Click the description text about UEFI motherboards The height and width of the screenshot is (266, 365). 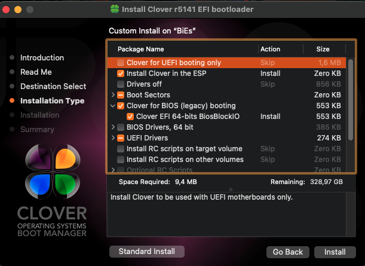[201, 197]
